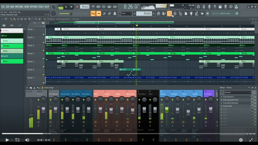Open the FILE menu

tap(3, 7)
